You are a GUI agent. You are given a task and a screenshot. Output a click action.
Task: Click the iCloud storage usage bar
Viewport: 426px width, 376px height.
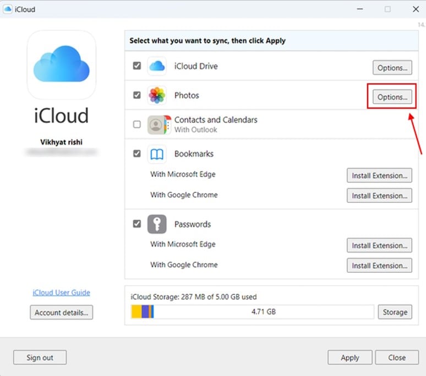coord(253,312)
